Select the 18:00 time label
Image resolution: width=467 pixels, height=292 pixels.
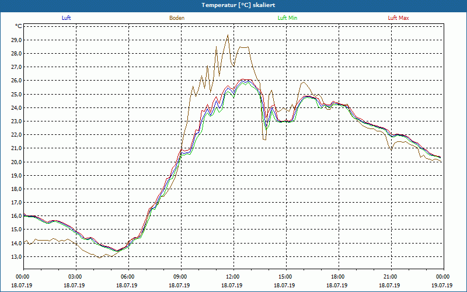click(x=339, y=277)
